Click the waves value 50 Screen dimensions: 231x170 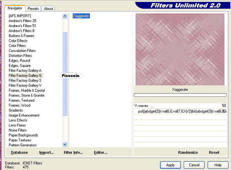(x=224, y=106)
